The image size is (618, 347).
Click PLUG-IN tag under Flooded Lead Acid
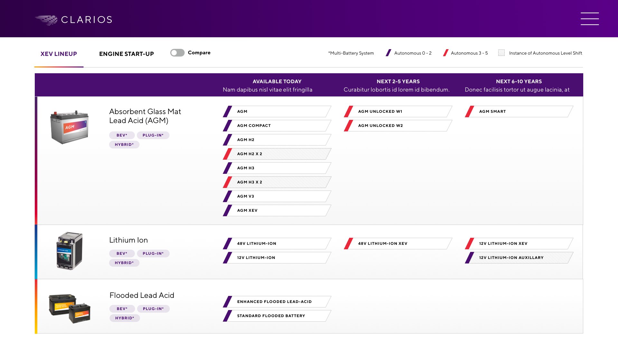[x=153, y=309]
